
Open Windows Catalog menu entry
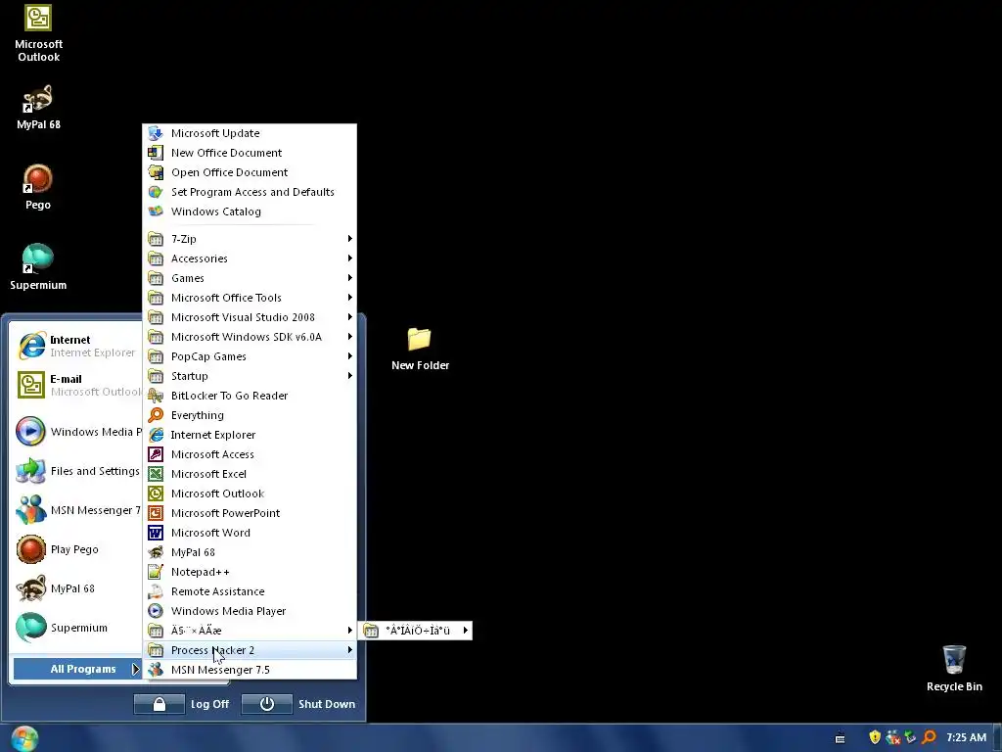[250, 211]
